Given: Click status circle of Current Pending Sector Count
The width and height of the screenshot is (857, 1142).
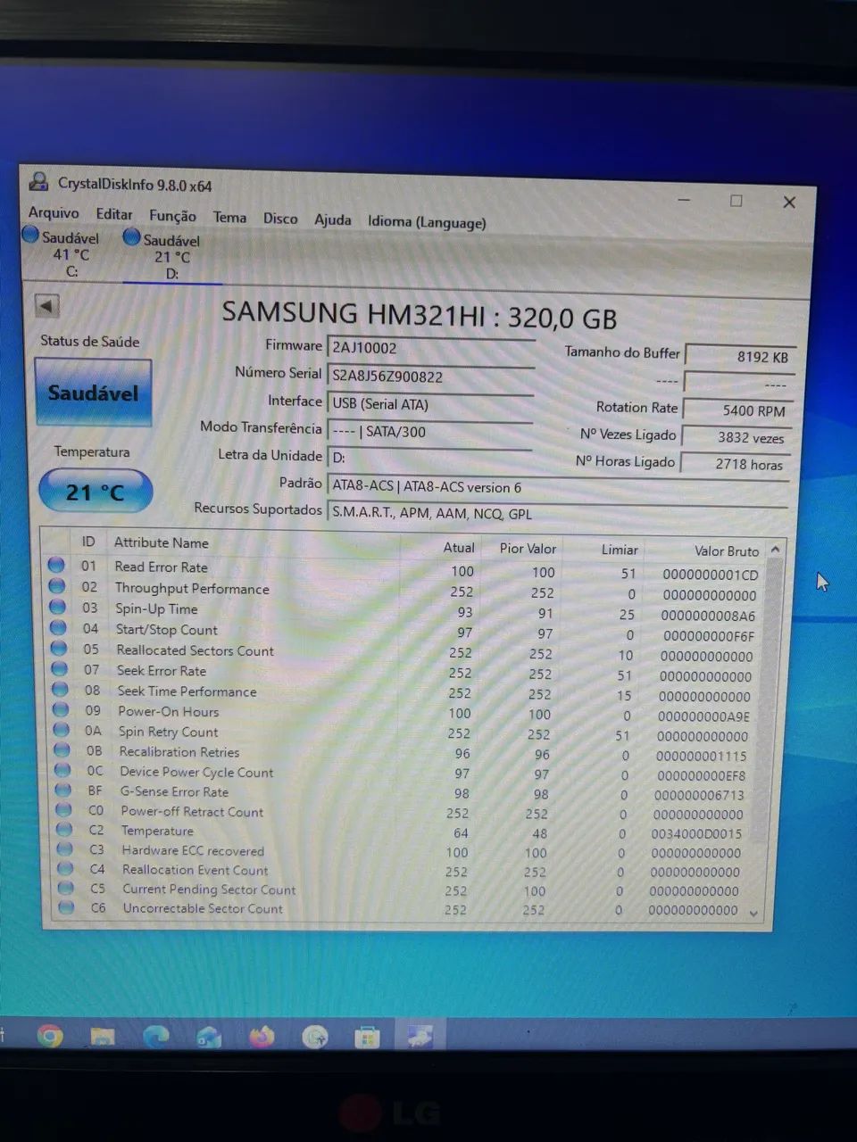Looking at the screenshot, I should tap(65, 888).
